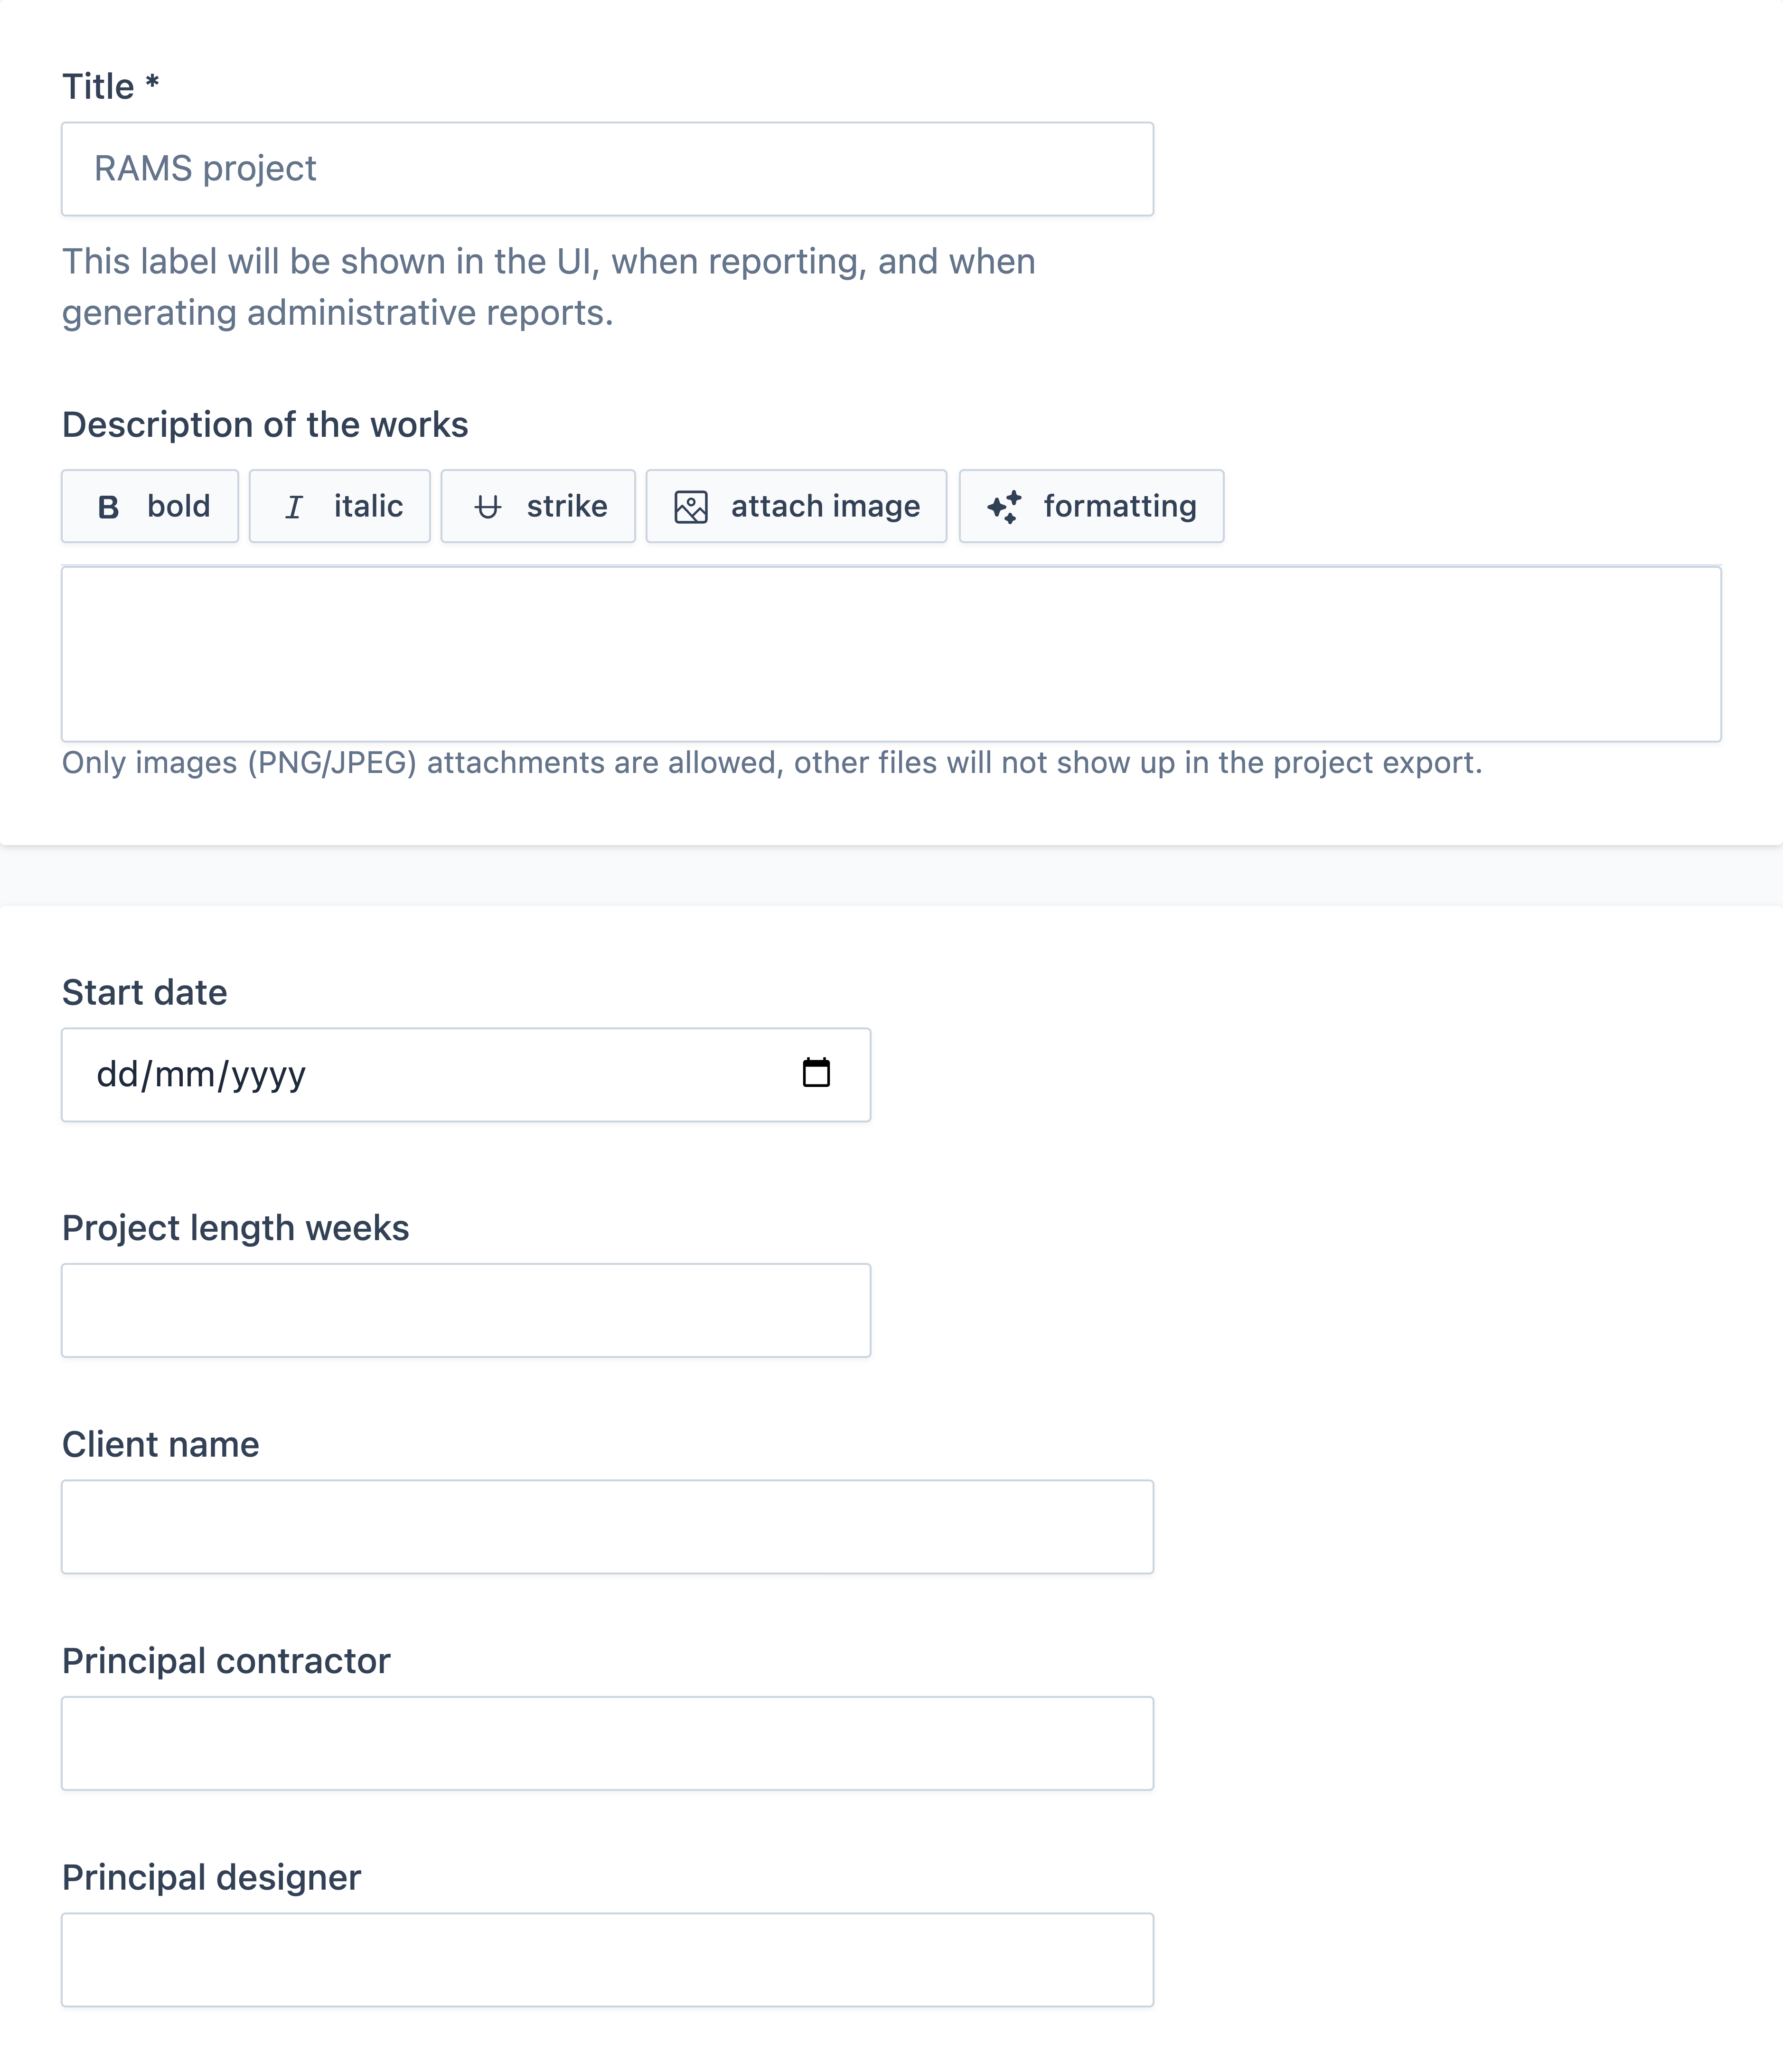
Task: Click into the Principal designer field
Action: click(x=607, y=1960)
